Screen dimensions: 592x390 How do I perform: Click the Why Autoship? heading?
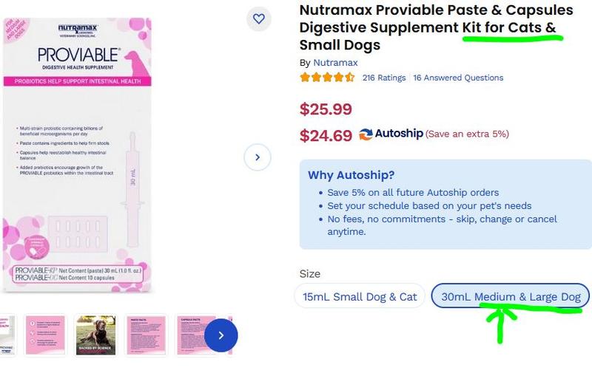[x=351, y=175]
